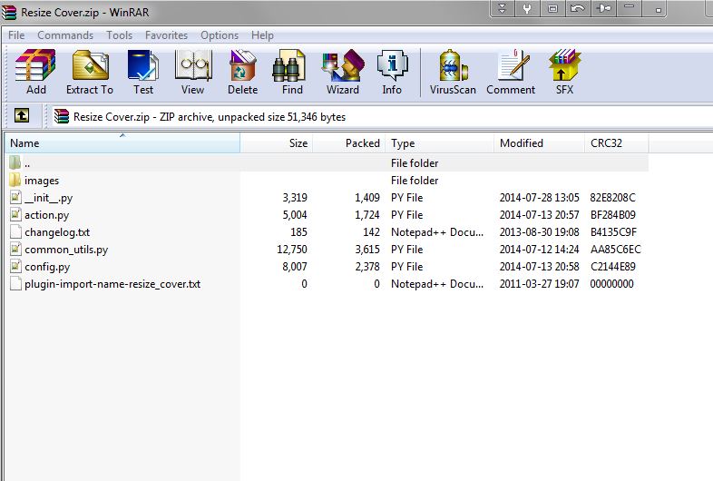
Task: Click packed value 2,378
Action: (367, 267)
